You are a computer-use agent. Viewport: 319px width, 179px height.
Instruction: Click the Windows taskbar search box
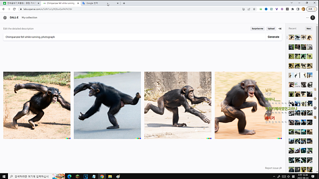coord(36,176)
